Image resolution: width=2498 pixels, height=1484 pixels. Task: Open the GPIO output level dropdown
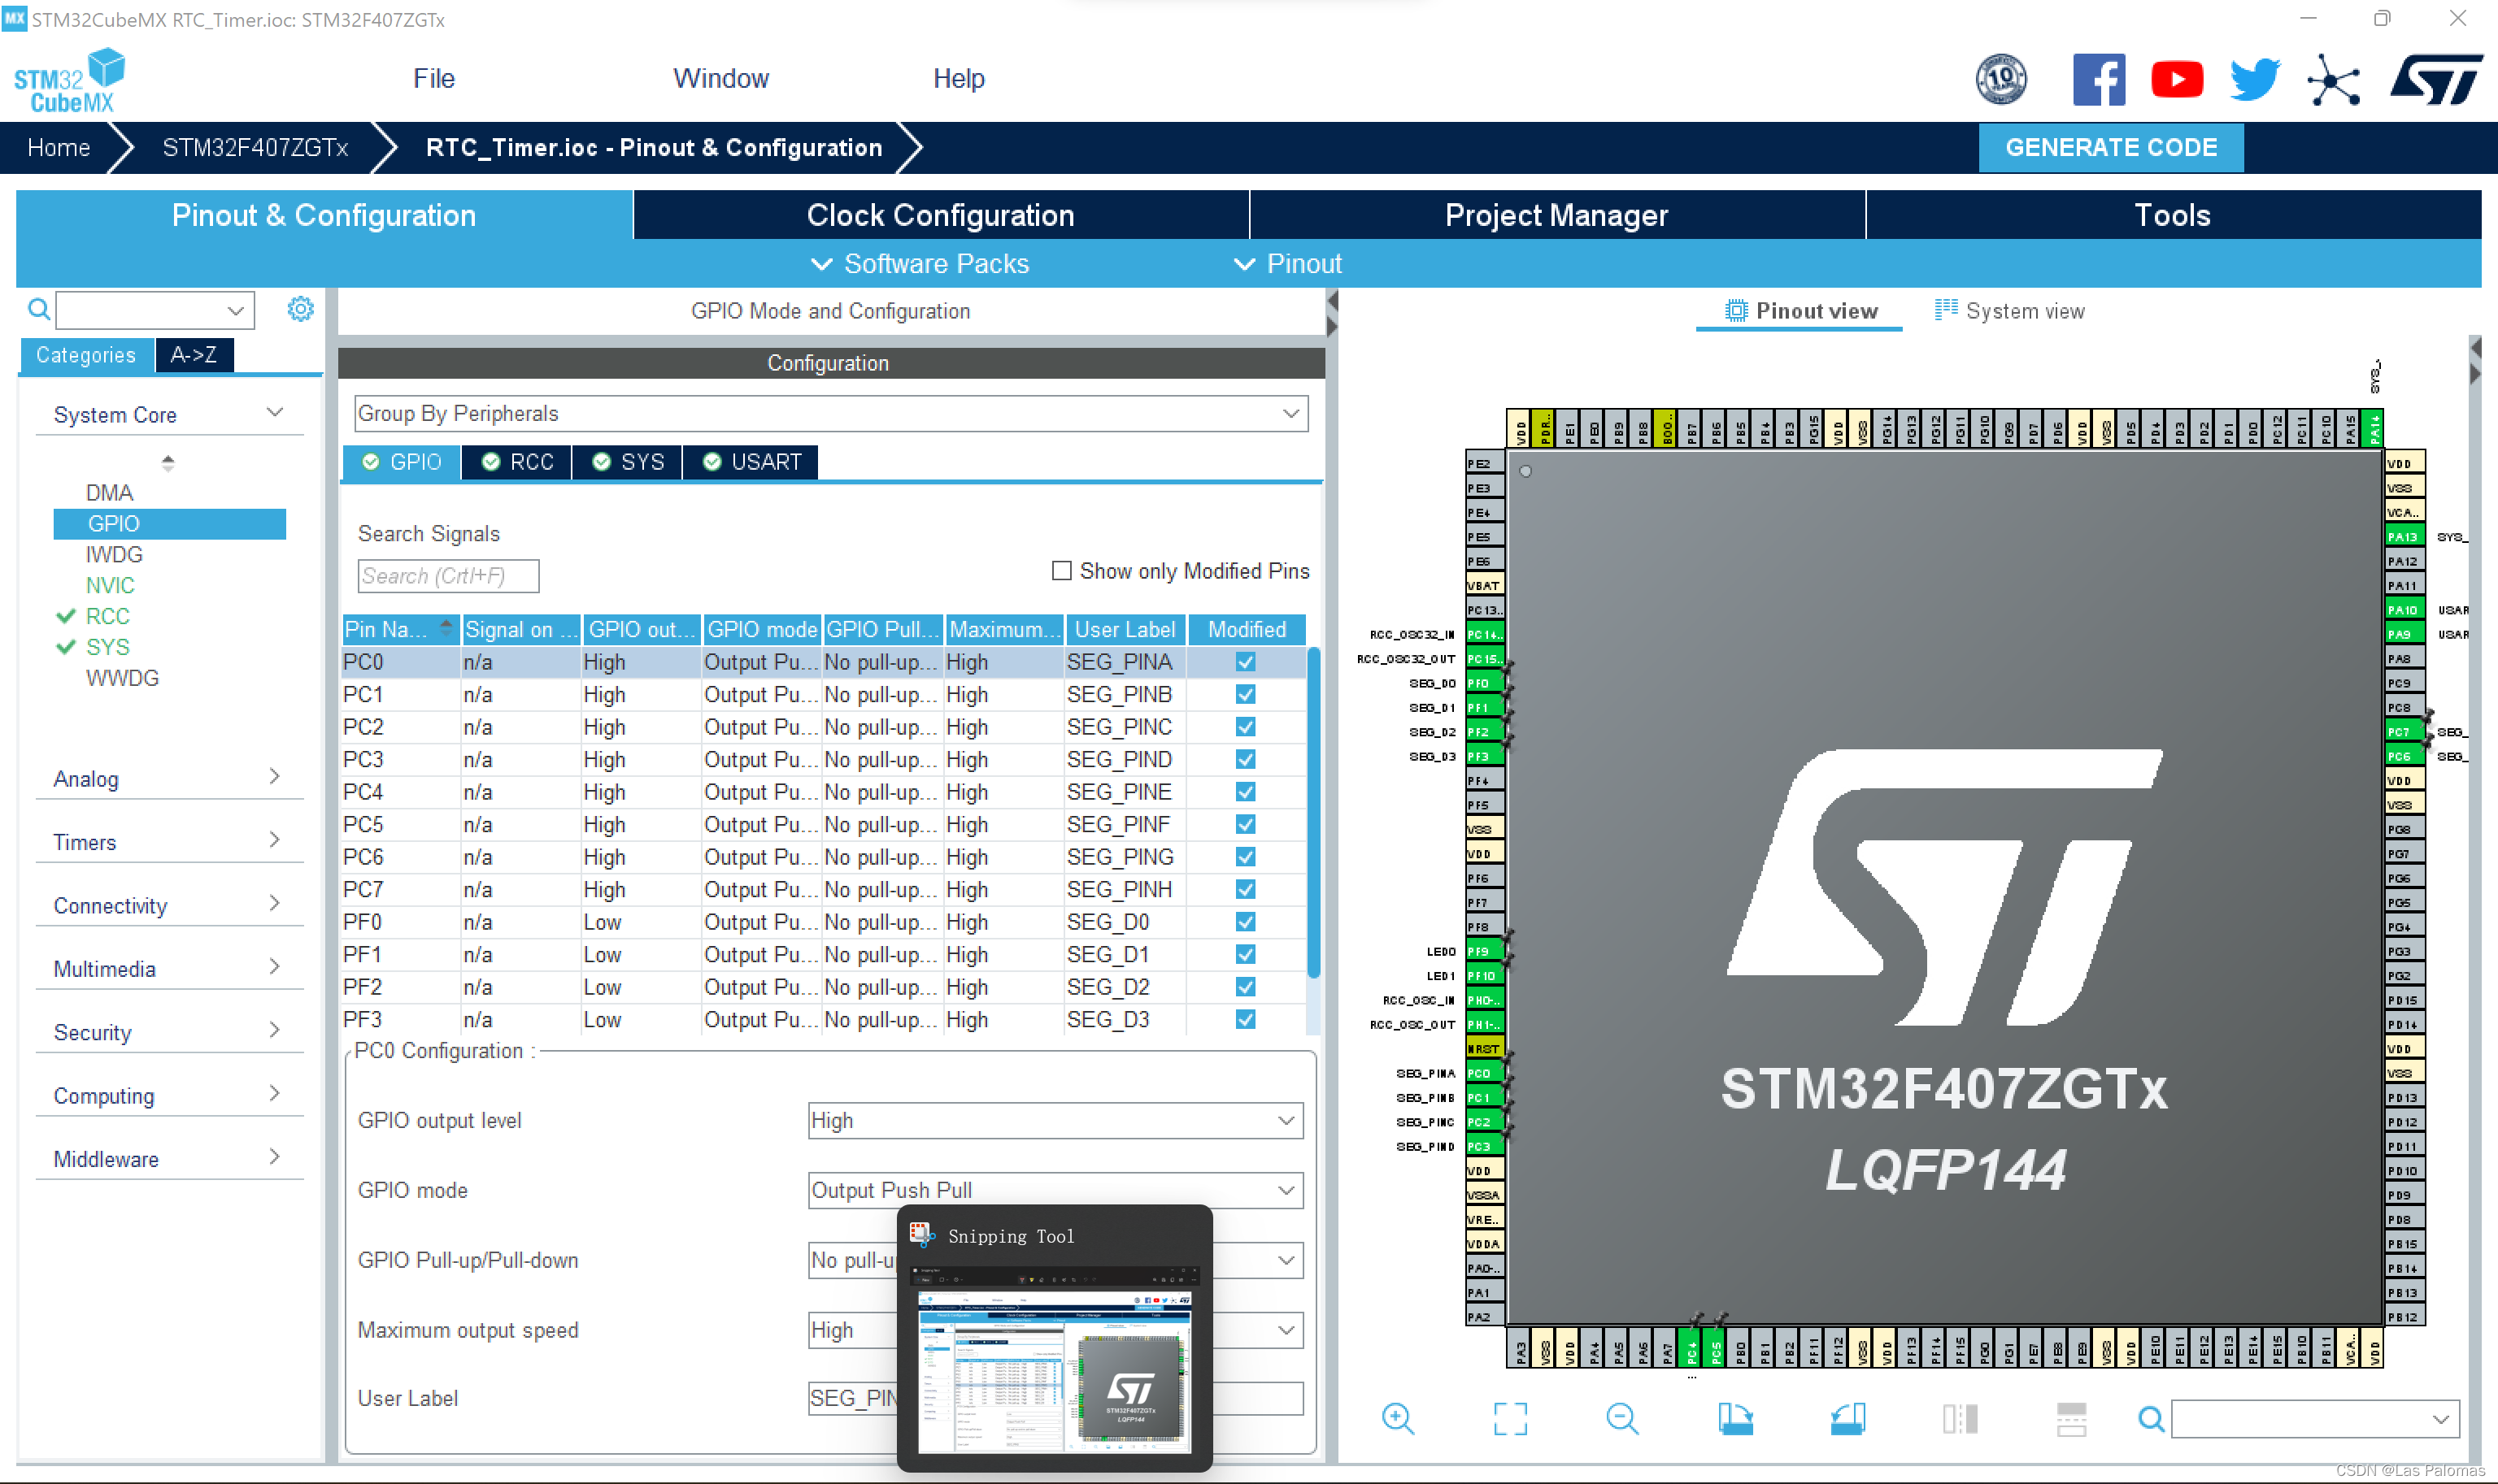coord(1055,1121)
